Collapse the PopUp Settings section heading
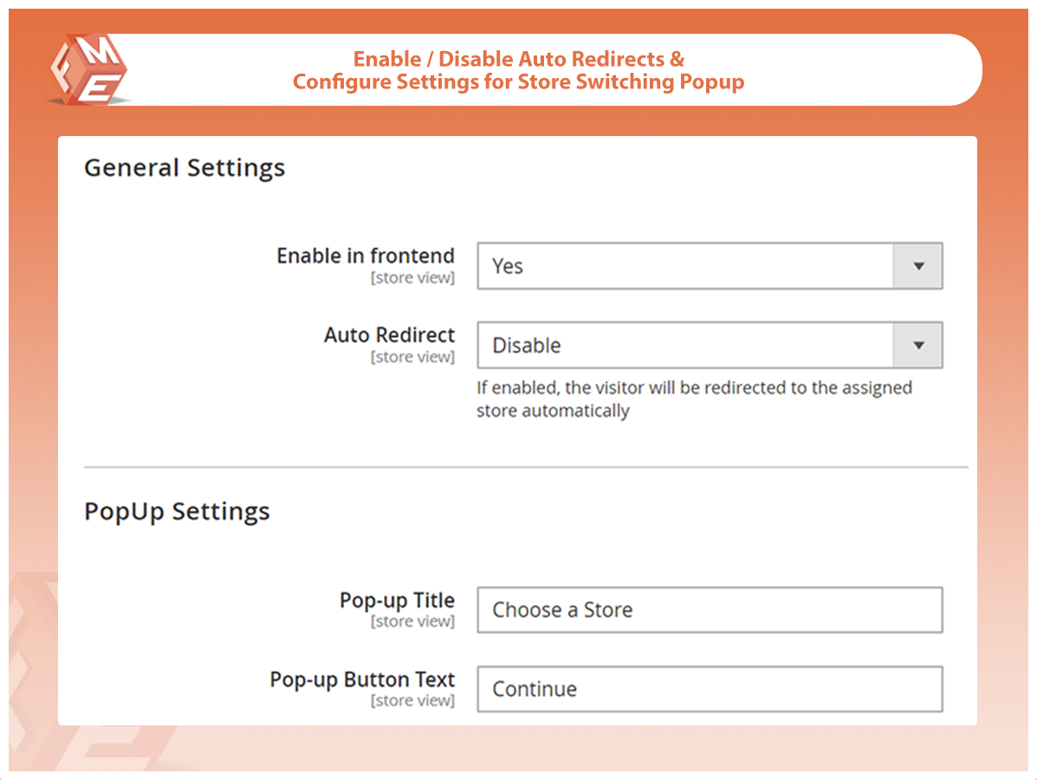This screenshot has width=1037, height=780. click(177, 511)
